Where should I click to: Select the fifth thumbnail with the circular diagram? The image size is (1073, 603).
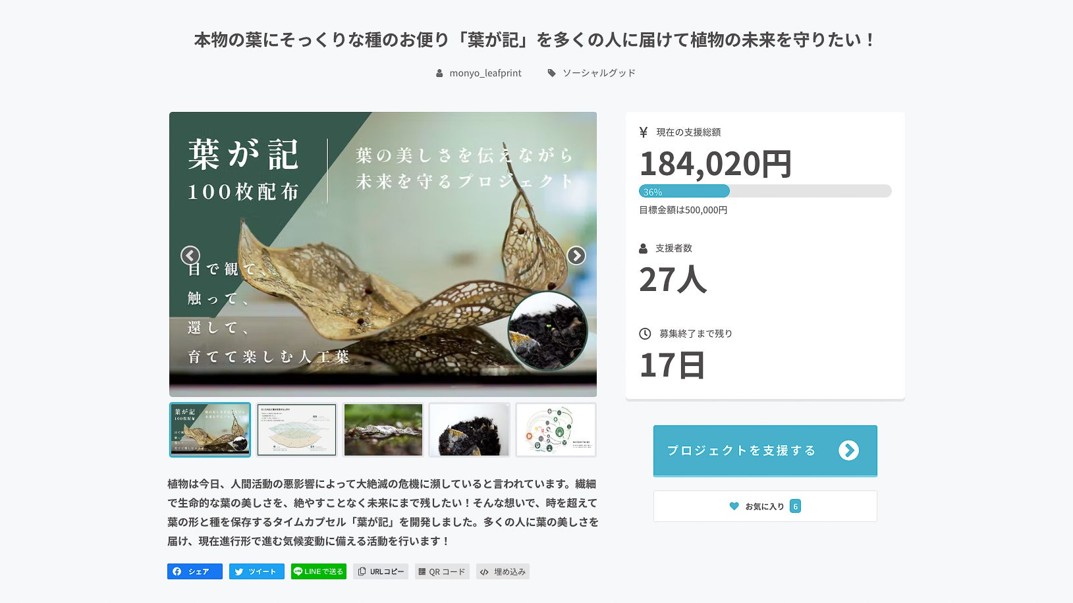tap(556, 430)
